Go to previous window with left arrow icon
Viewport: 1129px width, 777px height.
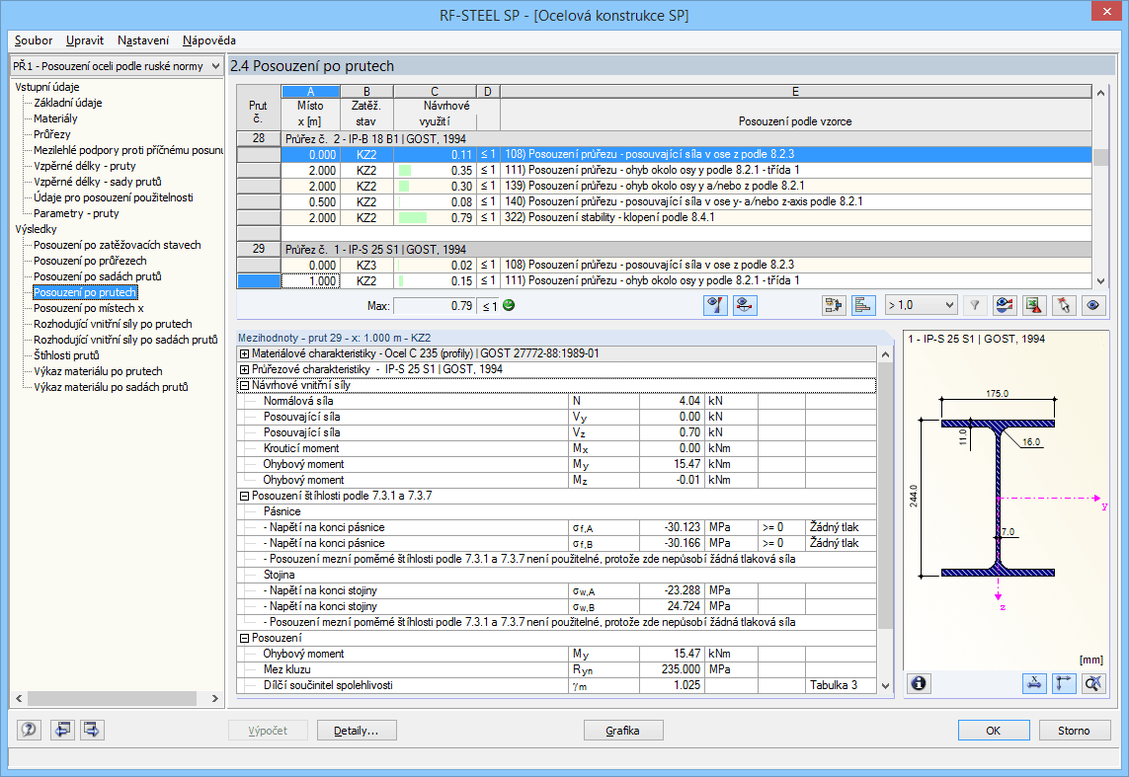click(x=61, y=731)
